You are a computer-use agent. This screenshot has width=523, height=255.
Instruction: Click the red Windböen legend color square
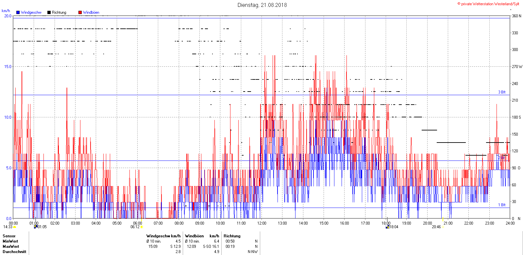click(80, 12)
